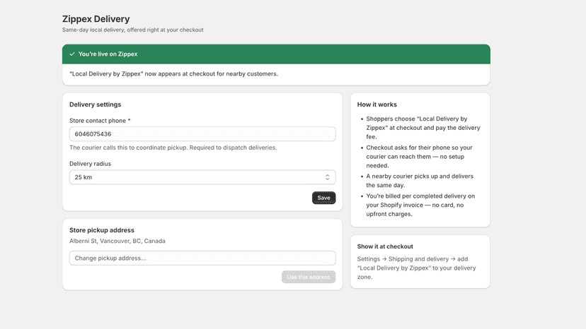Screen dimensions: 586x329
Task: Open the Delivery radius dropdown showing 25 km
Action: (x=202, y=177)
